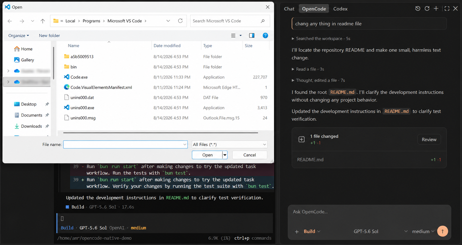Click the New folder button
Screen dimensions: 462x245
pos(49,35)
